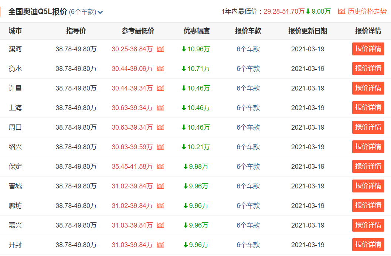Open price trend chart icon for 保定

tap(160, 167)
